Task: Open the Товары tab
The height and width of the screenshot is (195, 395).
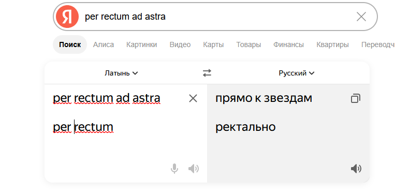Action: 248,45
